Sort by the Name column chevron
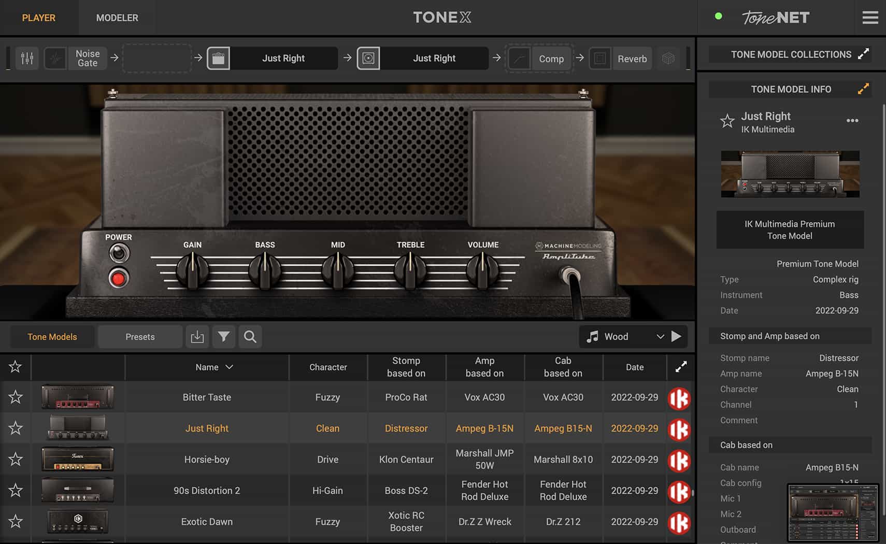The image size is (886, 544). [230, 367]
